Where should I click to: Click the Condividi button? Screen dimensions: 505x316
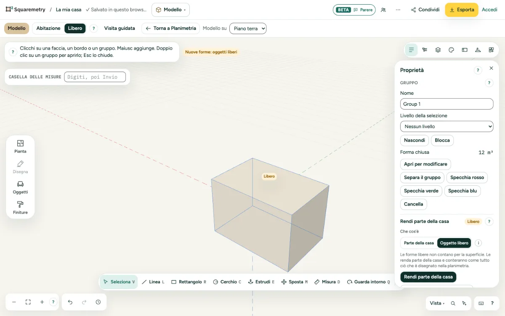click(x=425, y=10)
